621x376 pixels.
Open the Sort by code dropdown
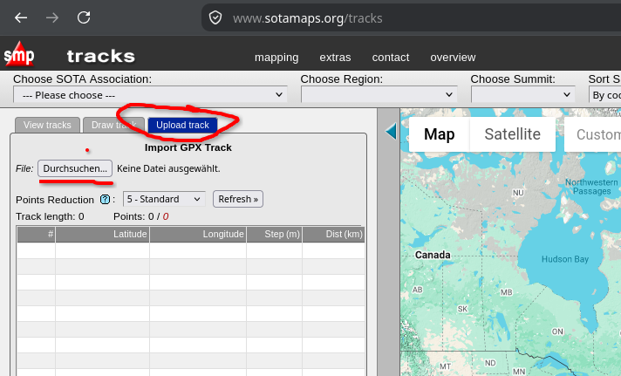(604, 95)
